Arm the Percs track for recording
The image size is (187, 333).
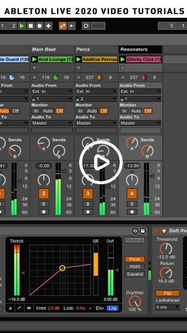click(88, 212)
